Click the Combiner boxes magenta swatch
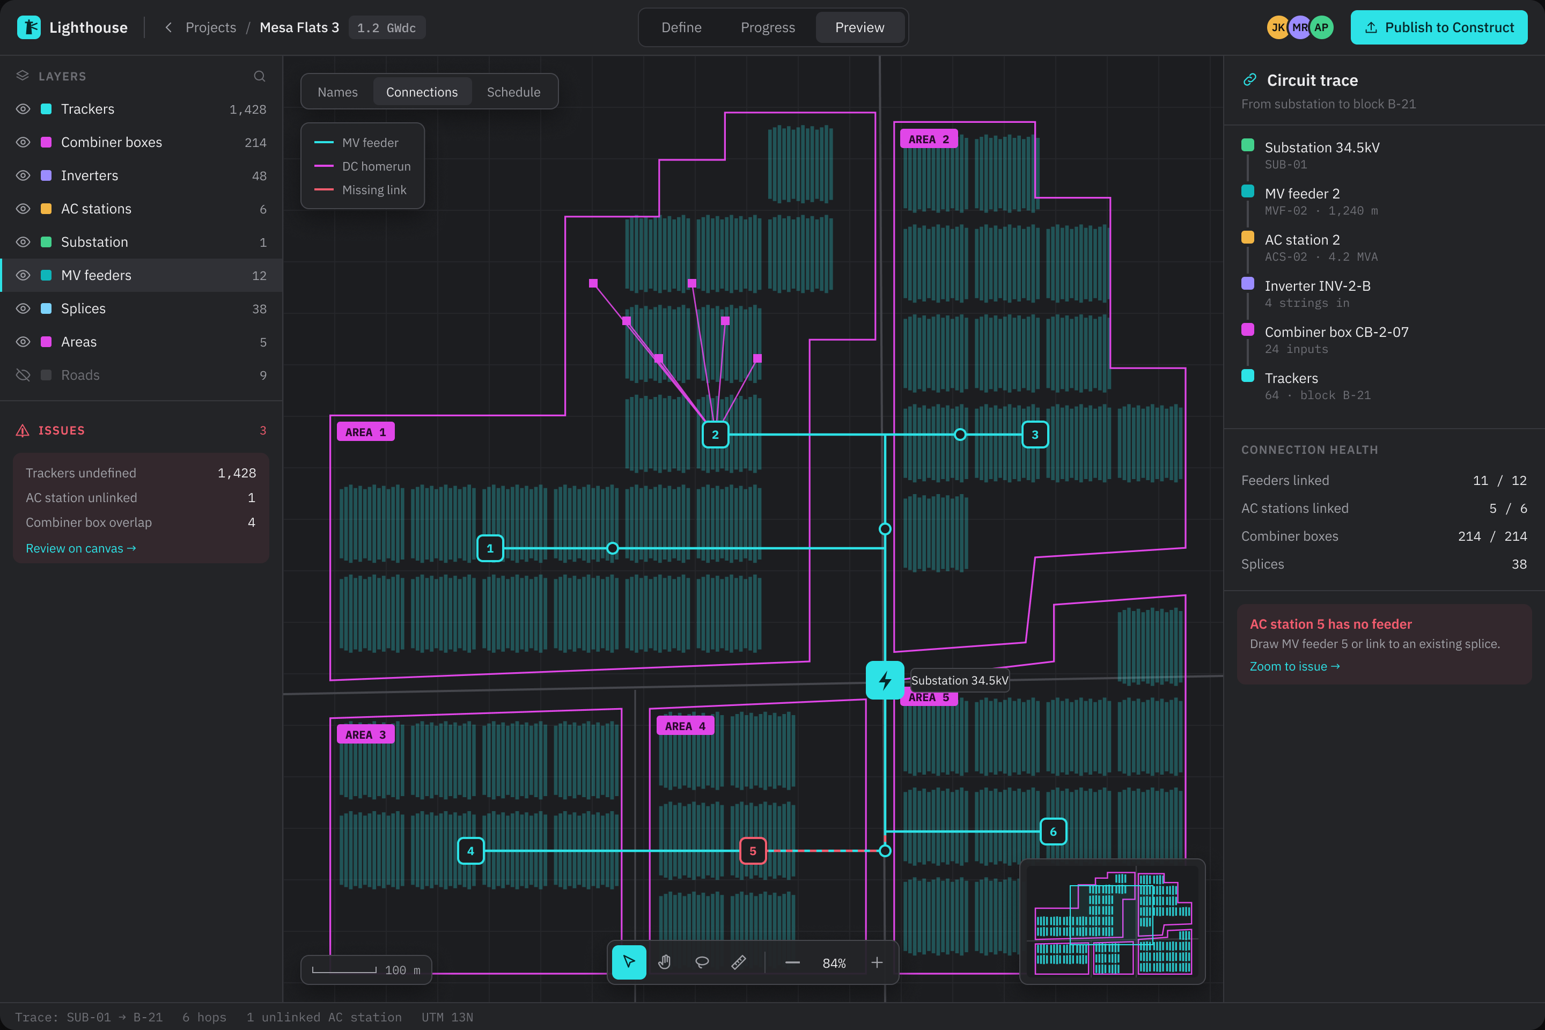 click(x=46, y=143)
